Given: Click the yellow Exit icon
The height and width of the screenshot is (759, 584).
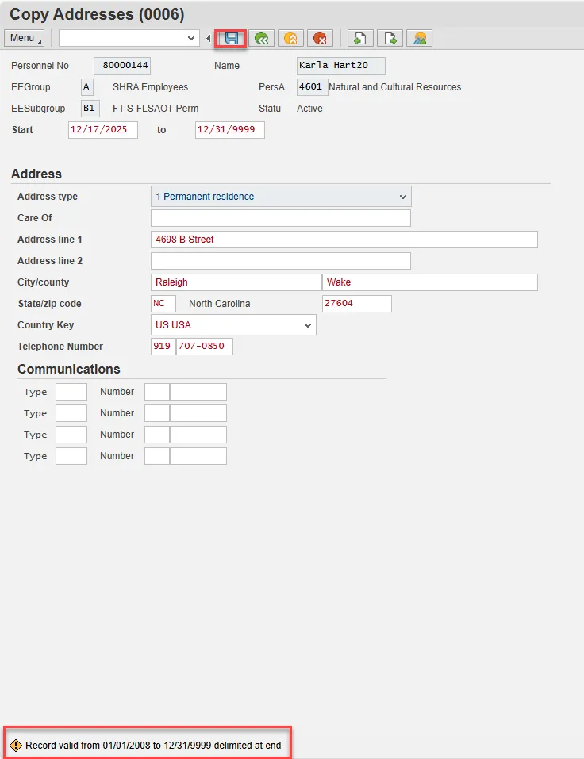Looking at the screenshot, I should coord(290,38).
